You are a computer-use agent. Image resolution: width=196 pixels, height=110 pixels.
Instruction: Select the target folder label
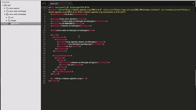coord(13,20)
